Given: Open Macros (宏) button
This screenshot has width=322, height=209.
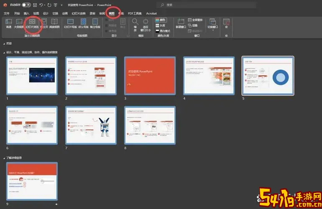Looking at the screenshot, I should 226,23.
